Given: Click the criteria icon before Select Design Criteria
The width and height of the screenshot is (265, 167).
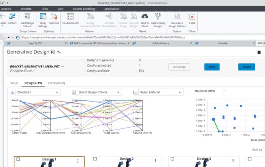Looking at the screenshot, I should coord(74,92).
